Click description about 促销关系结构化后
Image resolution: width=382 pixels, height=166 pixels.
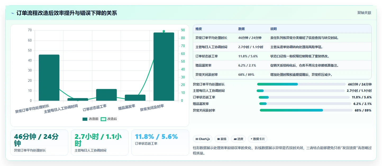305,66
